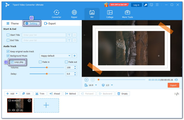Open the Ripper module
The image size is (184, 120).
click(74, 14)
